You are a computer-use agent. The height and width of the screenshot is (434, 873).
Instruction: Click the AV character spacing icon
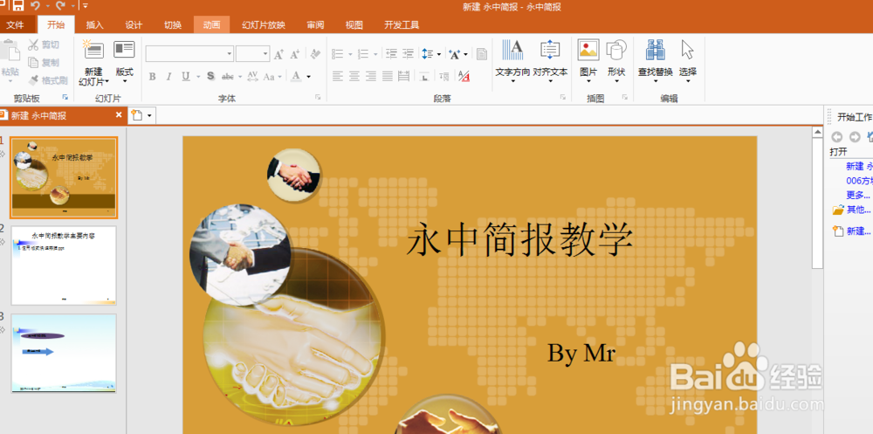point(252,76)
